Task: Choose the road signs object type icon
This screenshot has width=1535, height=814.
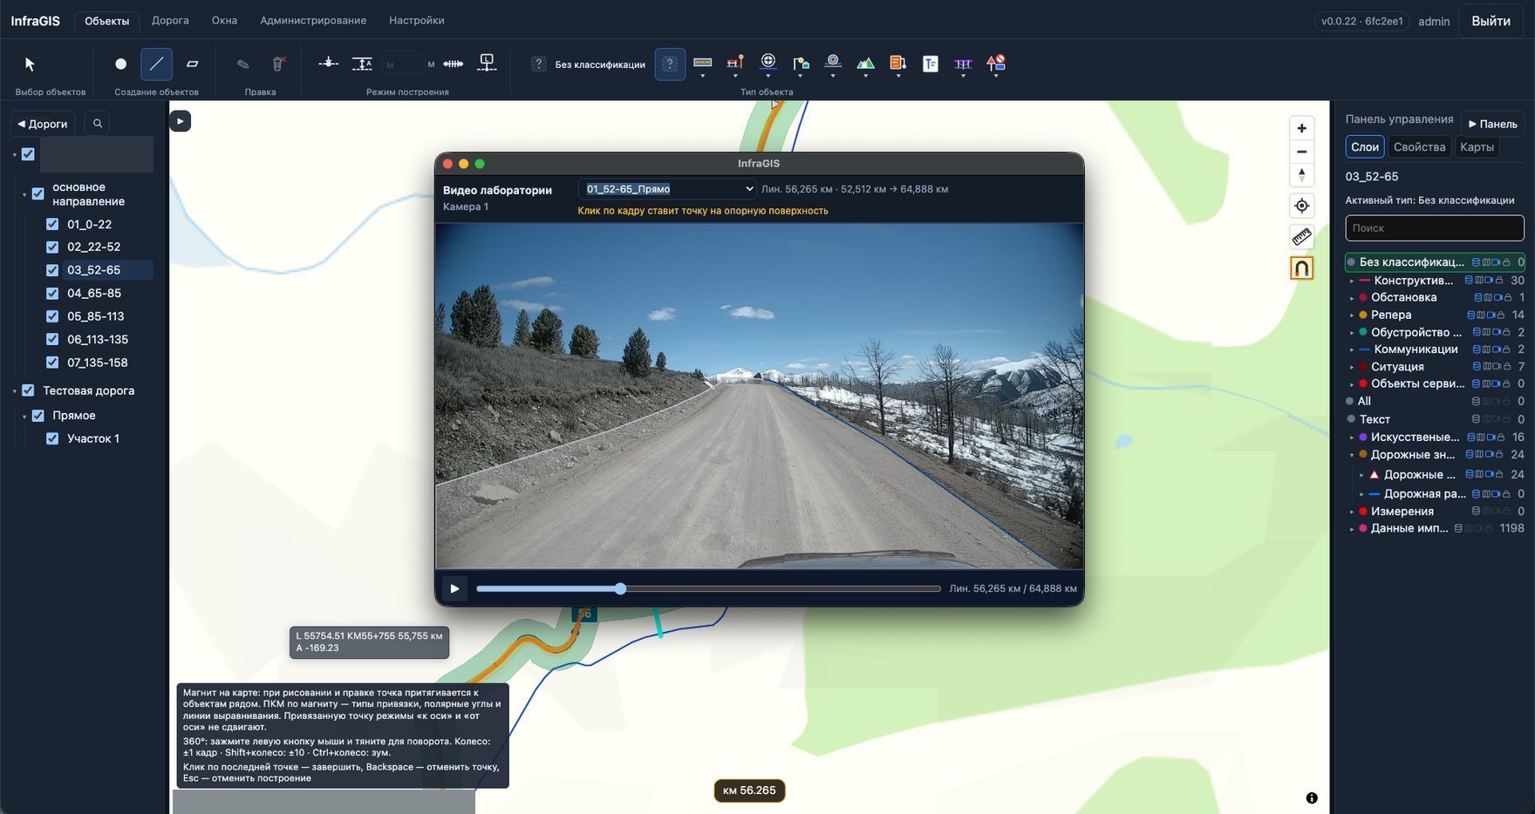Action: click(996, 63)
